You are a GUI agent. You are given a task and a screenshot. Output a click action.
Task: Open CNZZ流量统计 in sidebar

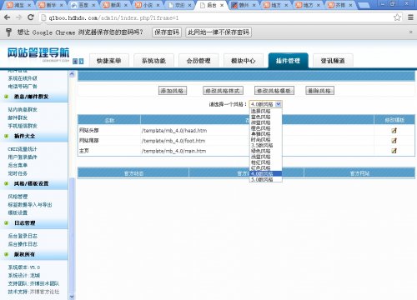[x=23, y=149]
